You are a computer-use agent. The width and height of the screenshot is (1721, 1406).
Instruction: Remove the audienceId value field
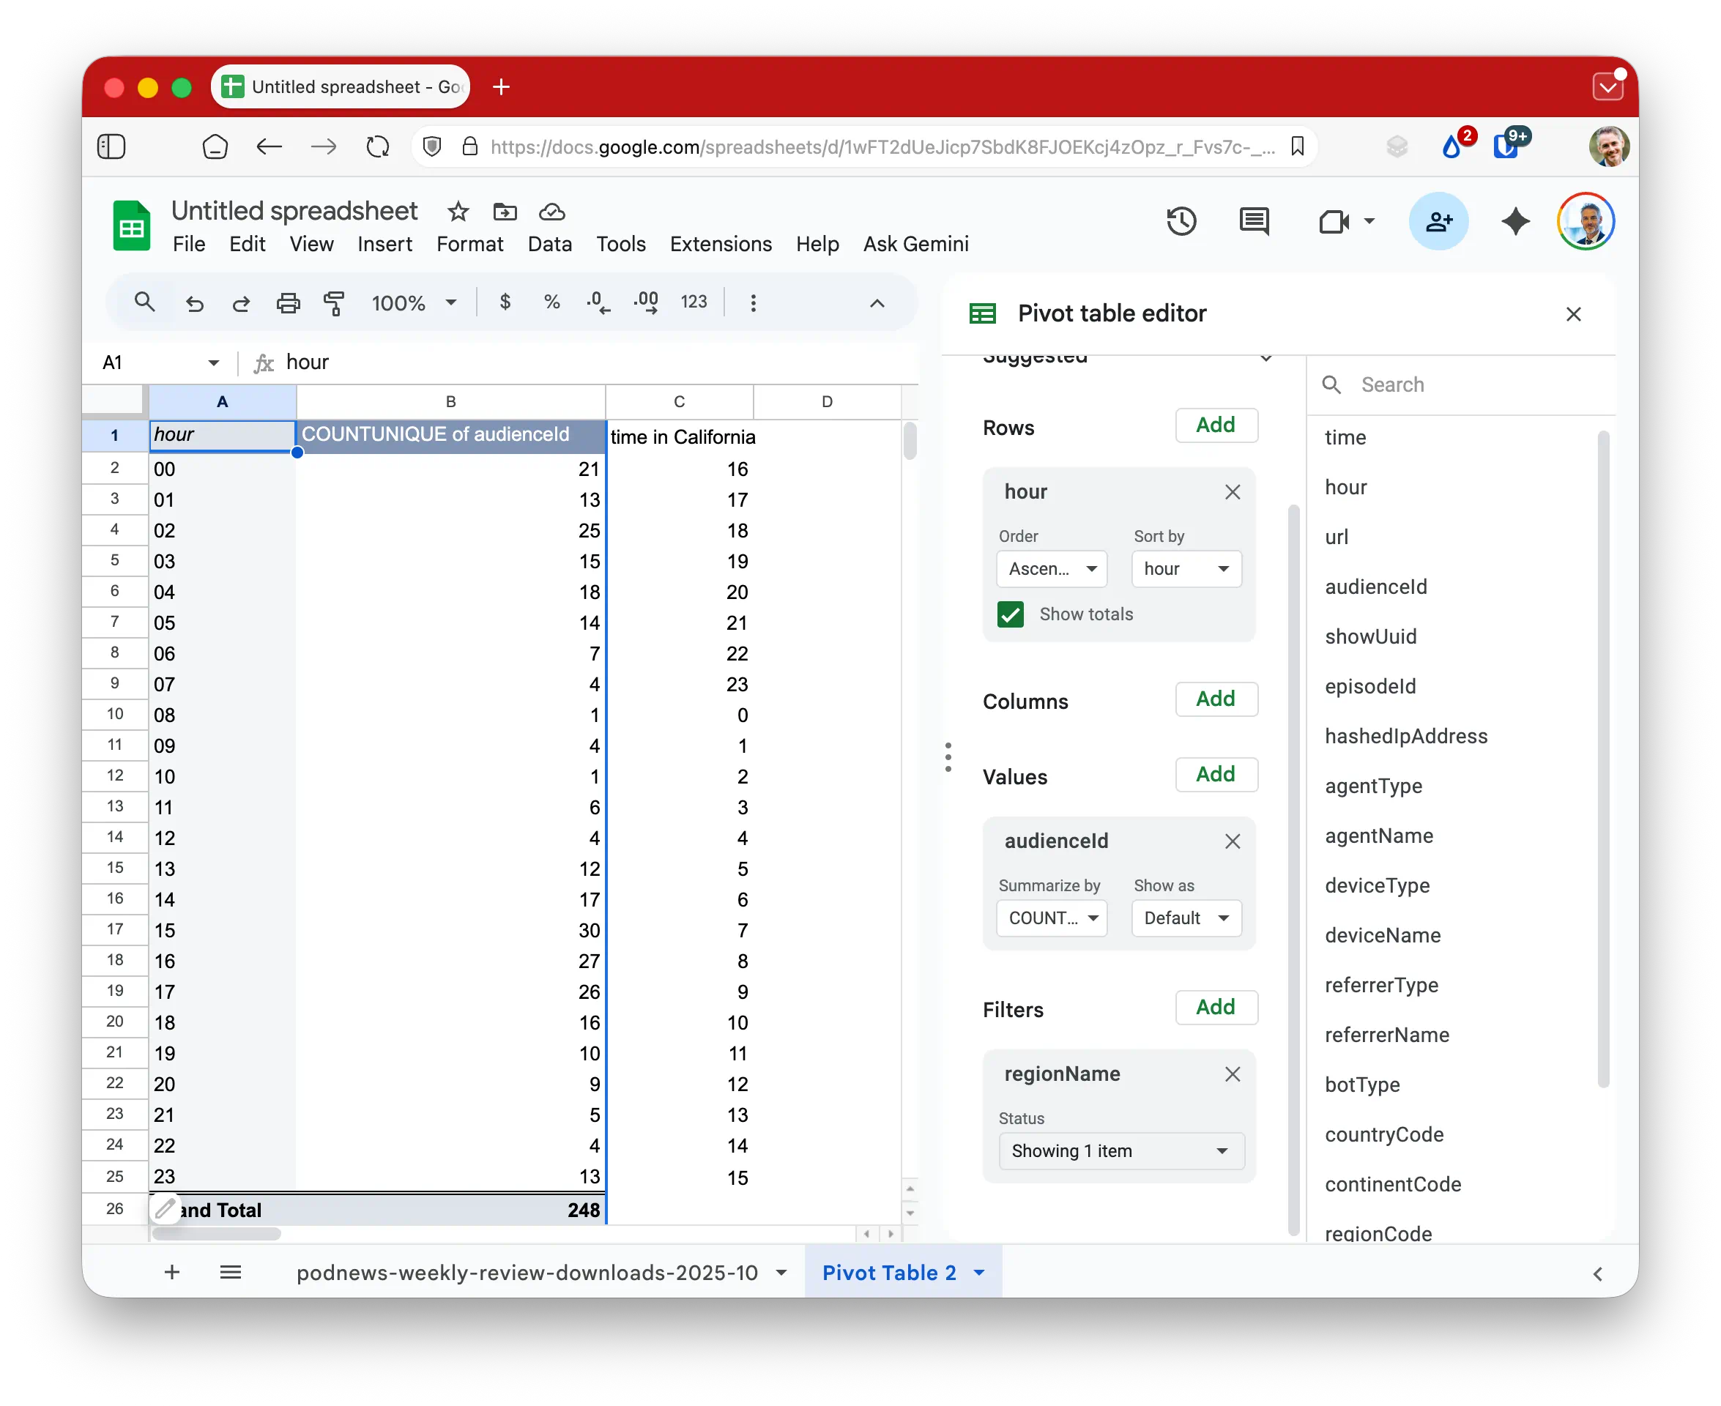click(1232, 841)
